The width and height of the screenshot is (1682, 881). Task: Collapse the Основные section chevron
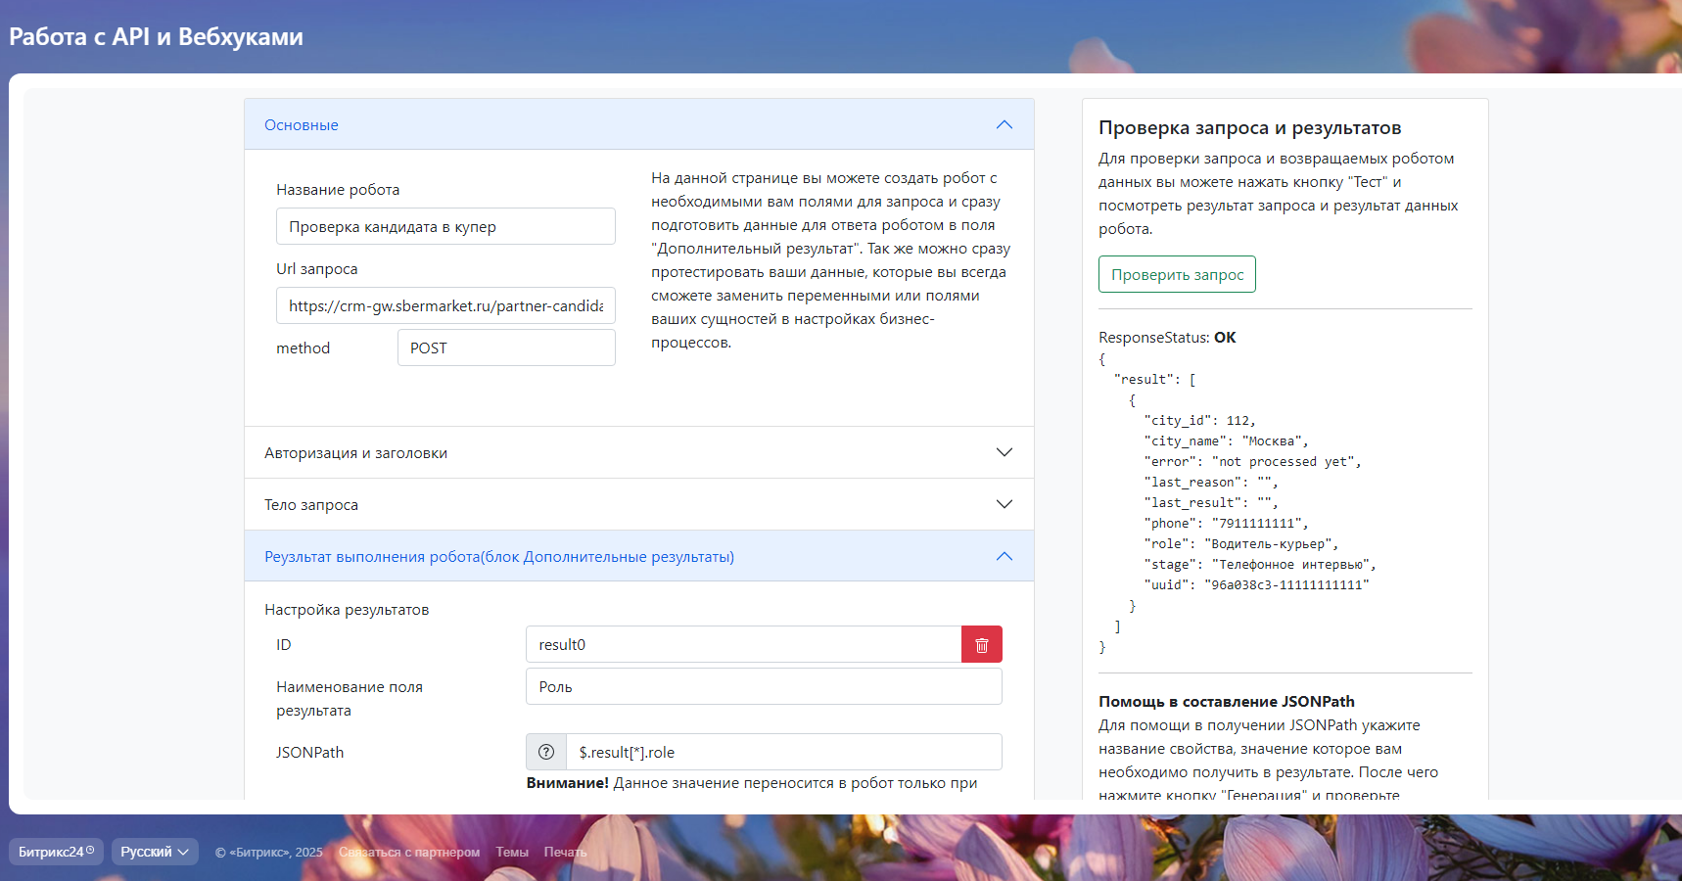tap(1004, 125)
